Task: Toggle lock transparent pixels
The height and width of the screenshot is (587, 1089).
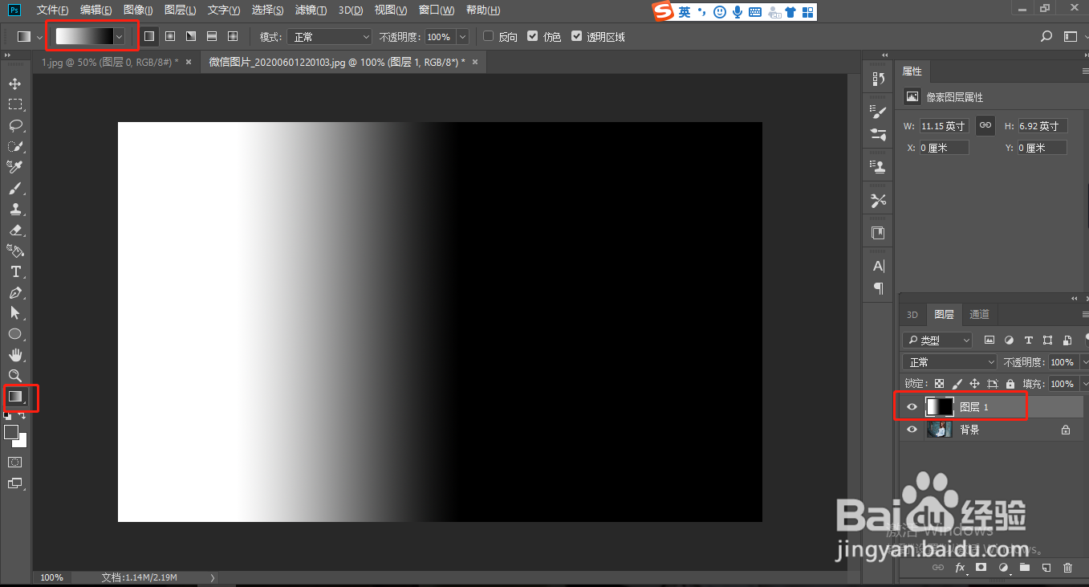Action: (939, 384)
